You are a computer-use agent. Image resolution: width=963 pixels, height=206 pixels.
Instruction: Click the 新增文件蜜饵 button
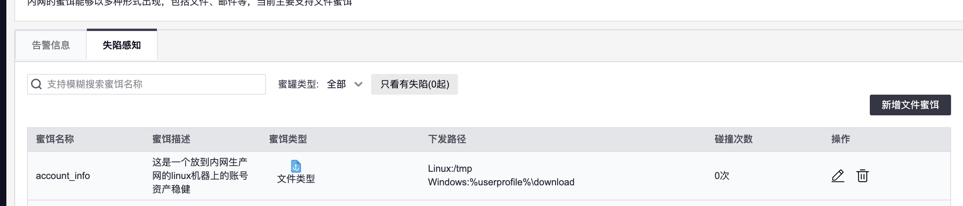pyautogui.click(x=910, y=105)
